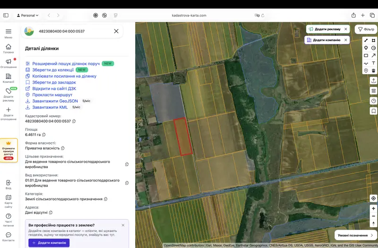Select the rectangle drawing tool
Viewport: 378px width, 248px height.
(x=366, y=55)
